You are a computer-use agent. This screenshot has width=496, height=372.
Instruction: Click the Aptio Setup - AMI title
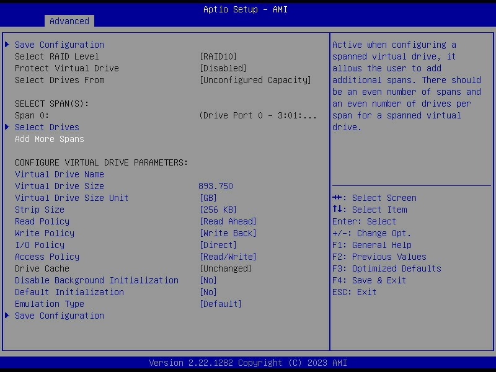click(246, 9)
